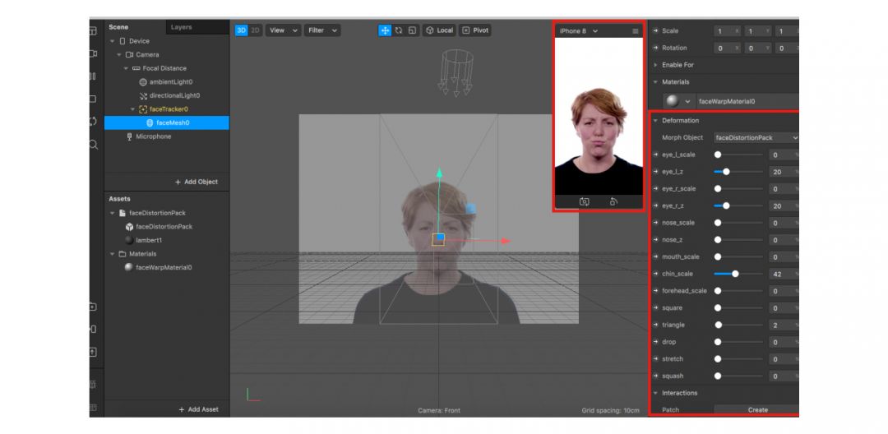This screenshot has height=434, width=888.
Task: Click the switch camera icon in simulator
Action: click(x=584, y=201)
